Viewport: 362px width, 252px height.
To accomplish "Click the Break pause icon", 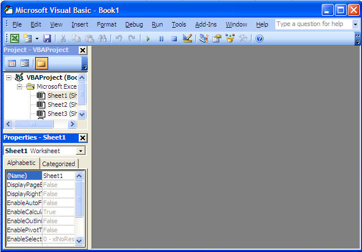I will (161, 38).
